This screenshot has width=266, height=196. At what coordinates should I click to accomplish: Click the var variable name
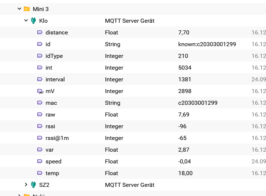(x=49, y=150)
